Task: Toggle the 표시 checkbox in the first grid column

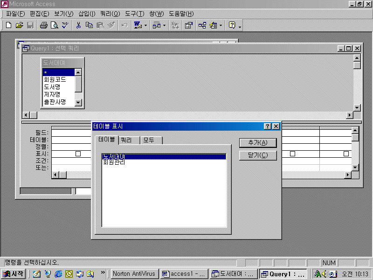Action: pyautogui.click(x=78, y=154)
